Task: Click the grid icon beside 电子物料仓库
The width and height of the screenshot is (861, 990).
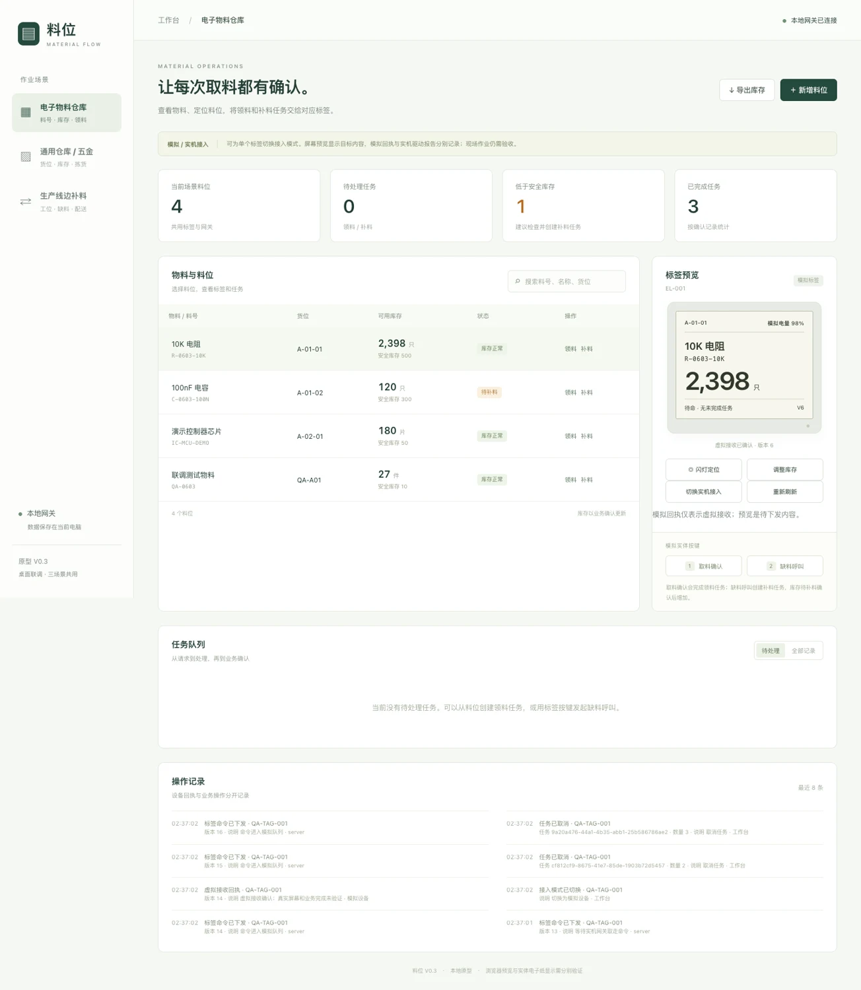Action: click(26, 112)
